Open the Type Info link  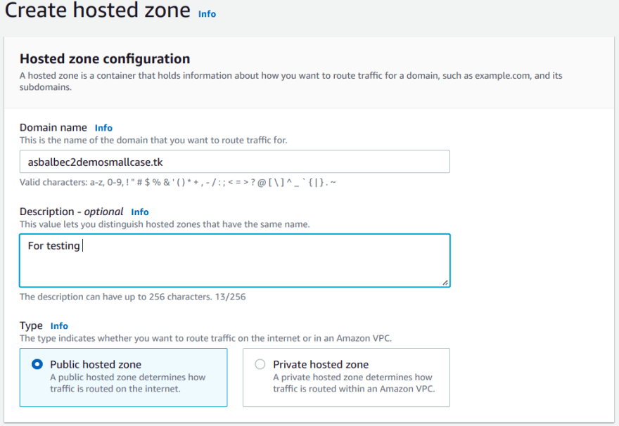pyautogui.click(x=59, y=325)
